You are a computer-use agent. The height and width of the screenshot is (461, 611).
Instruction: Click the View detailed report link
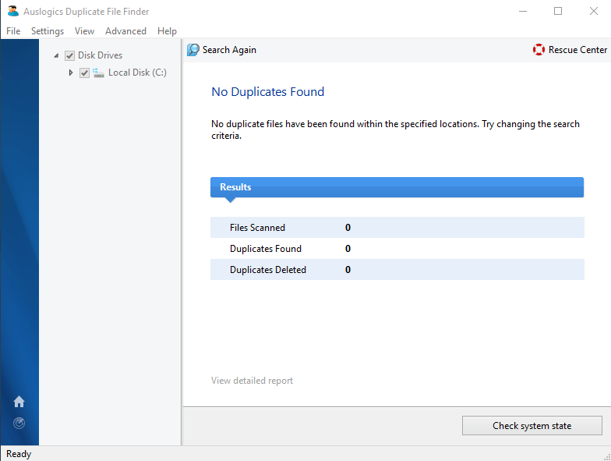[x=252, y=381]
